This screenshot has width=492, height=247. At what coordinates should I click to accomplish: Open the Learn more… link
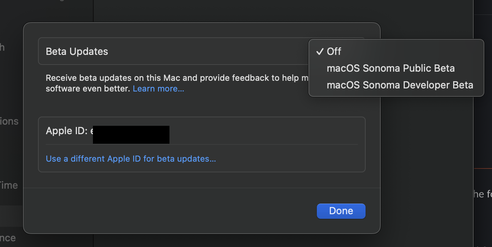point(158,89)
